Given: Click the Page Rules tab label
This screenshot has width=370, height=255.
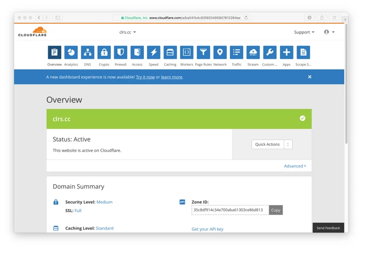Looking at the screenshot, I should 203,65.
